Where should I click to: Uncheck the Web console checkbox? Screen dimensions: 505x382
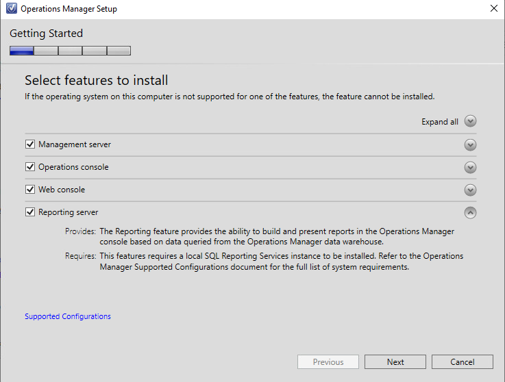[30, 189]
